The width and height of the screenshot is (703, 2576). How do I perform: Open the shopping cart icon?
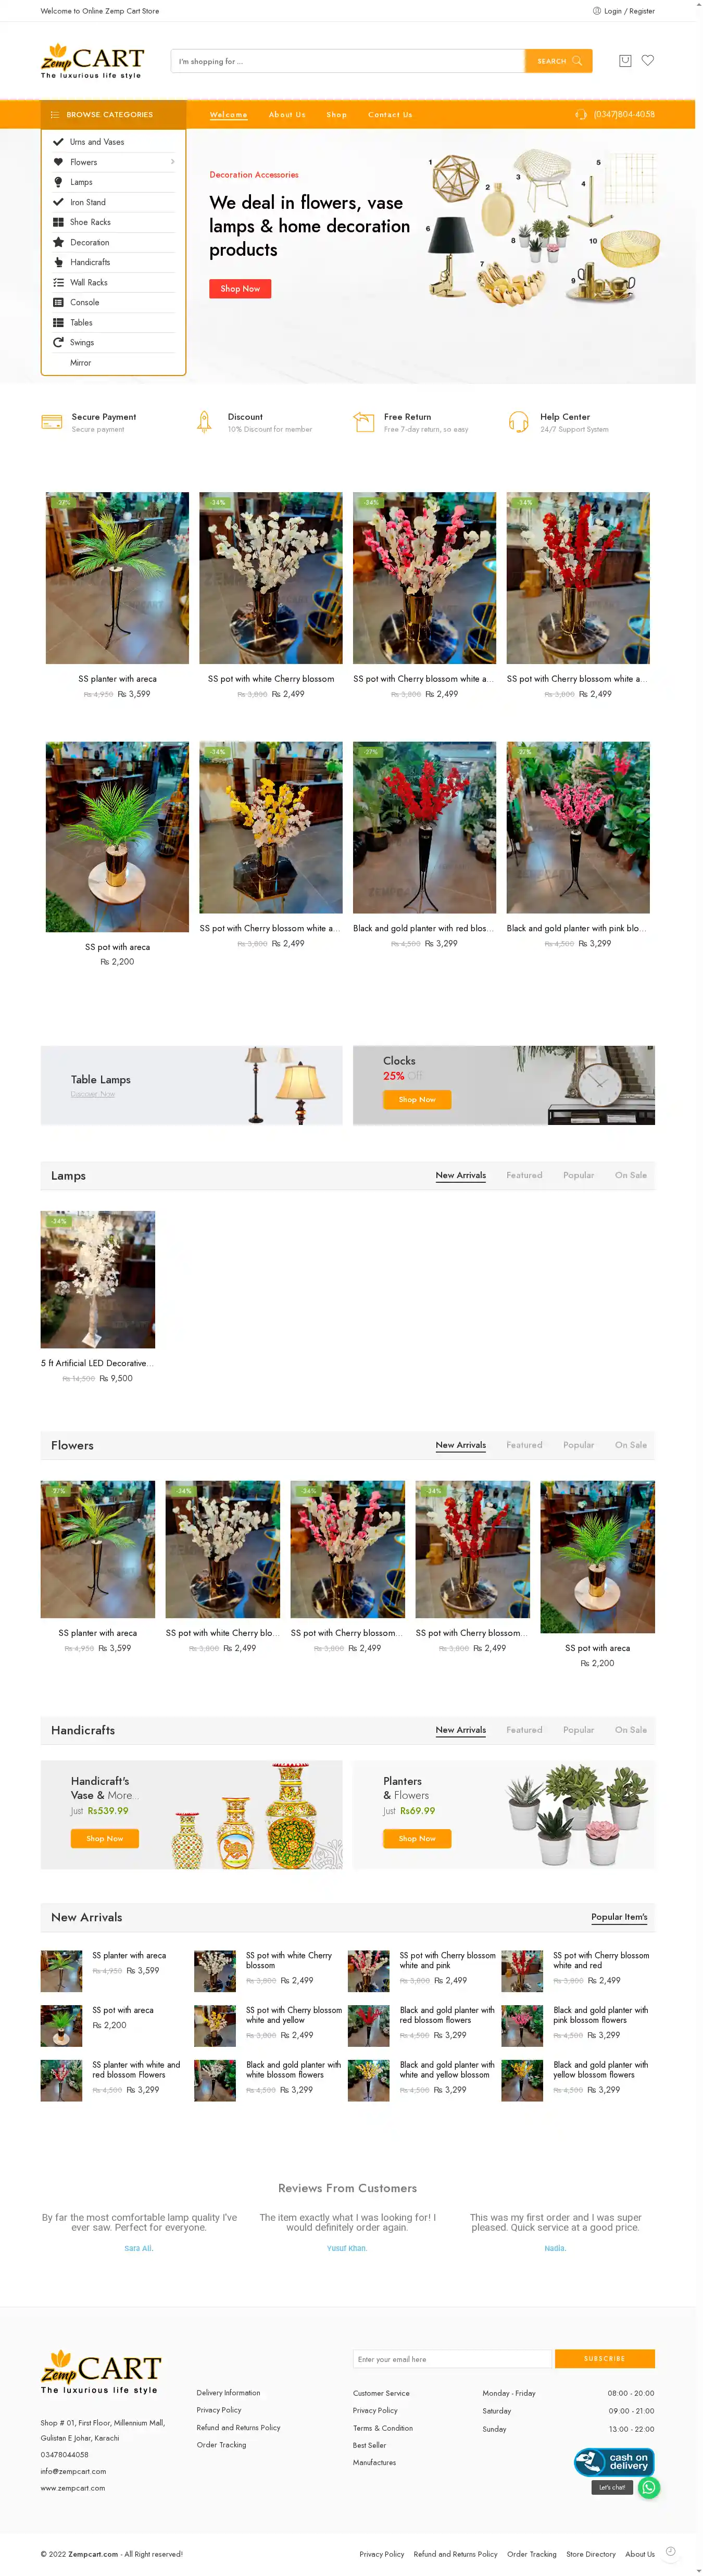click(x=625, y=60)
